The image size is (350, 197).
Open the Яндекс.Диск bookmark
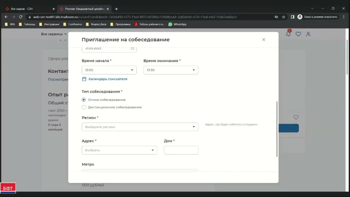[x=96, y=24]
